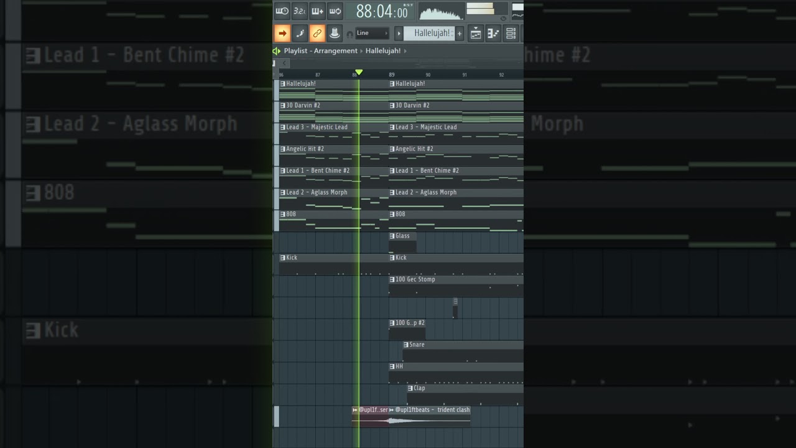This screenshot has height=448, width=796.
Task: Open the Line snap dropdown
Action: [372, 33]
